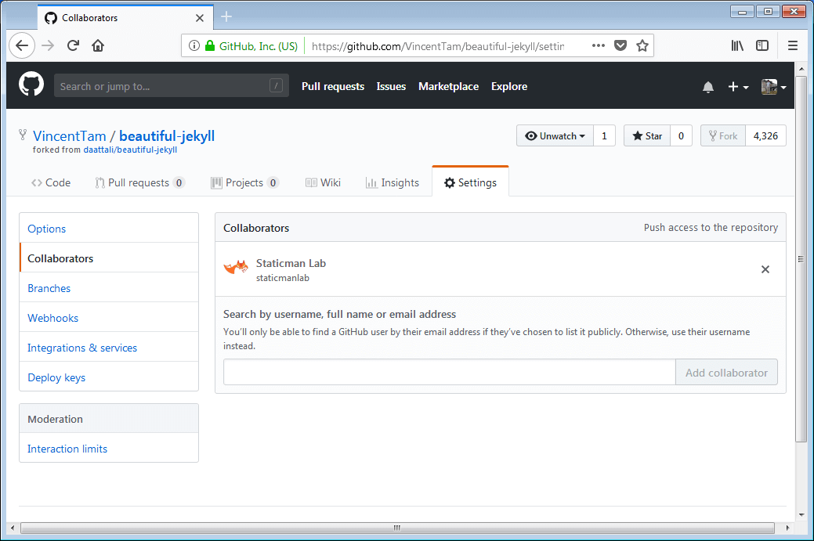This screenshot has height=541, width=814.
Task: Click the Staticman Lab avatar
Action: point(236,269)
